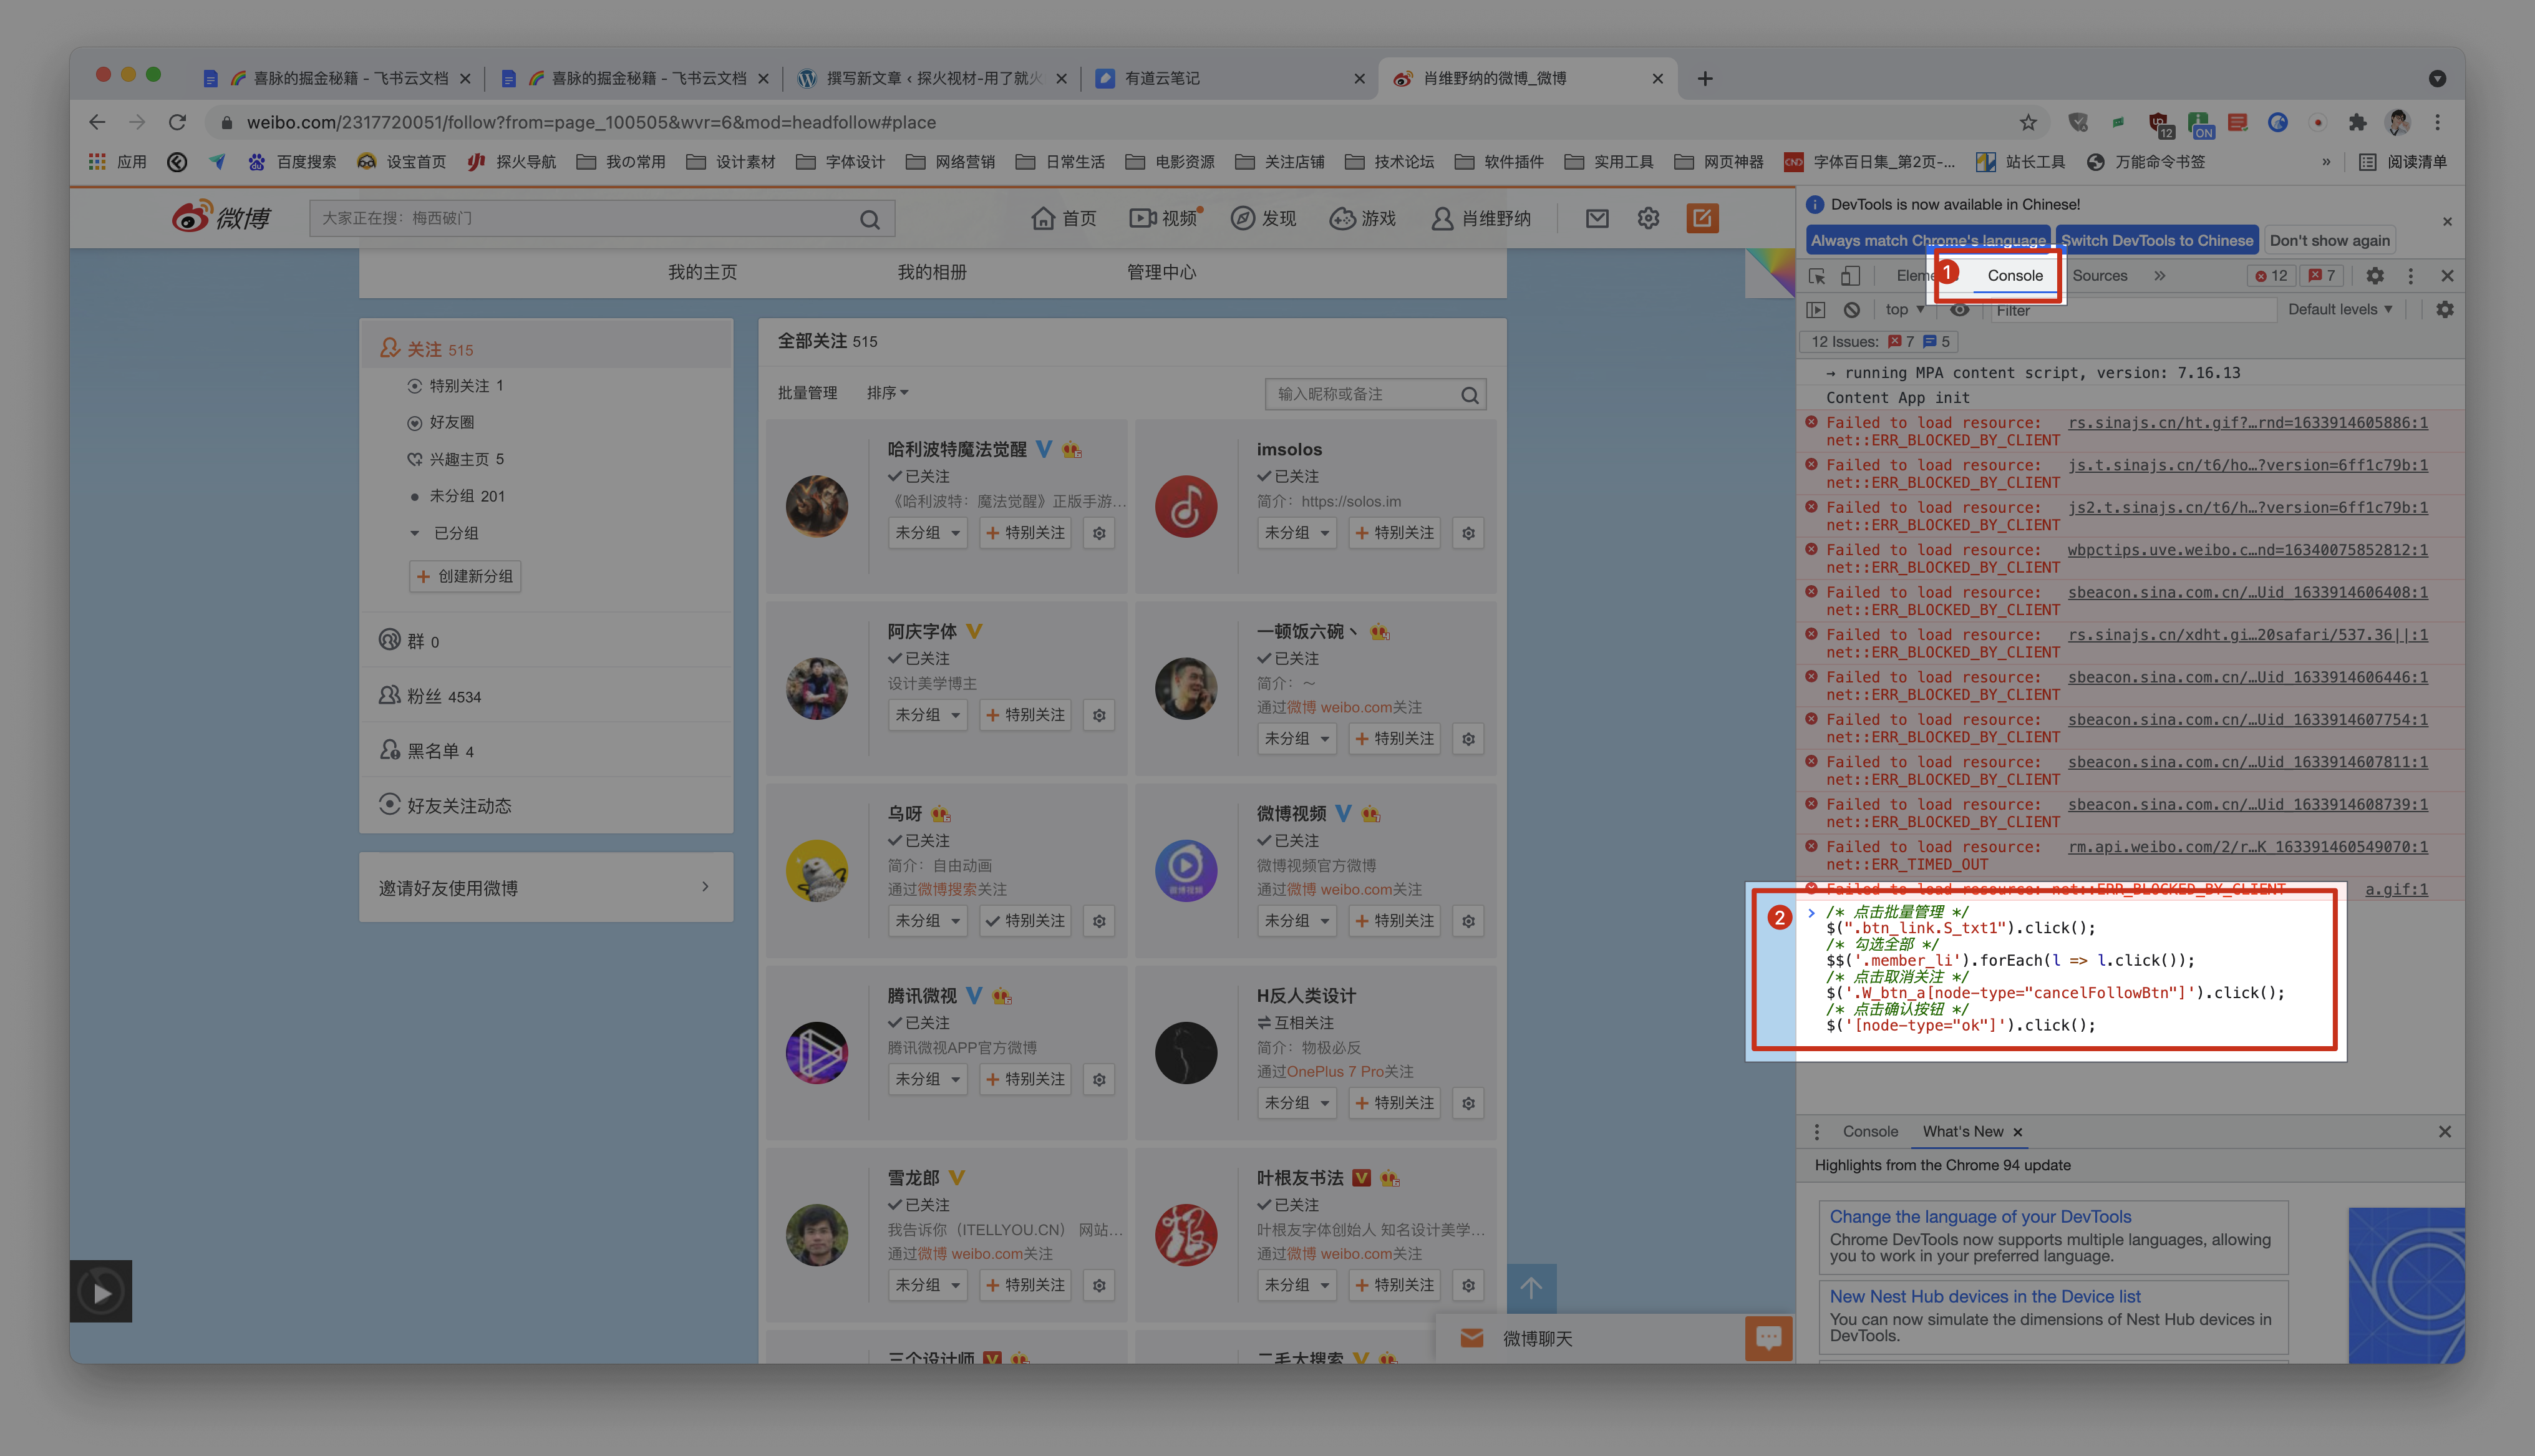The height and width of the screenshot is (1456, 2535).
Task: Switch to the 我的主页 tab
Action: pyautogui.click(x=703, y=272)
